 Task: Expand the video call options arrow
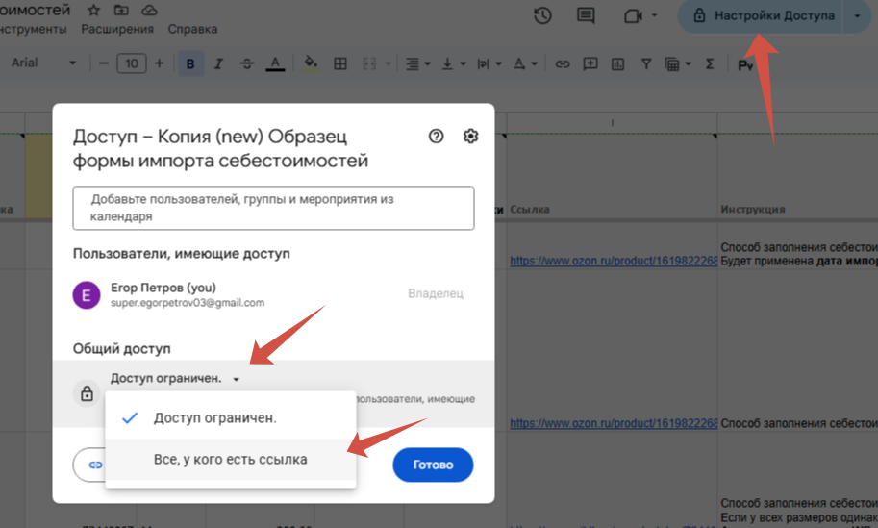[654, 15]
